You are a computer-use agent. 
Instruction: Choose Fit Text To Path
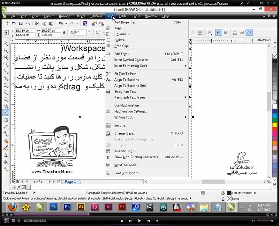point(147,74)
